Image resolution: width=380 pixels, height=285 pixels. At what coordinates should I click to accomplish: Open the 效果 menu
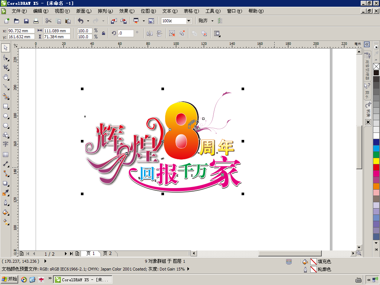click(x=127, y=11)
